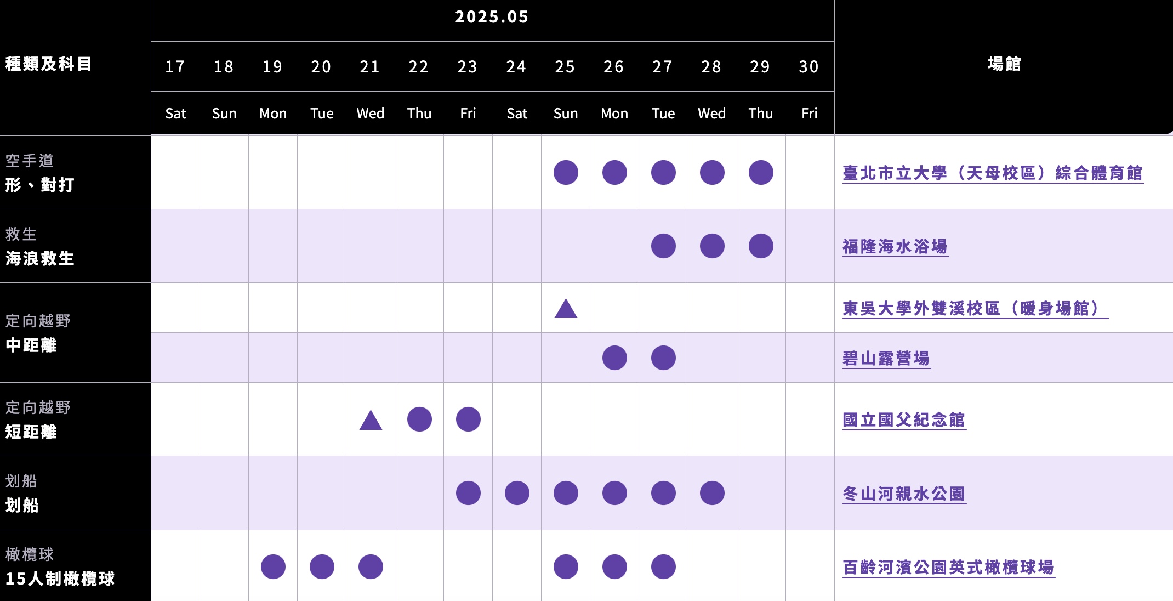Click the triangle marker for 短距離 on May 21

[x=371, y=420]
